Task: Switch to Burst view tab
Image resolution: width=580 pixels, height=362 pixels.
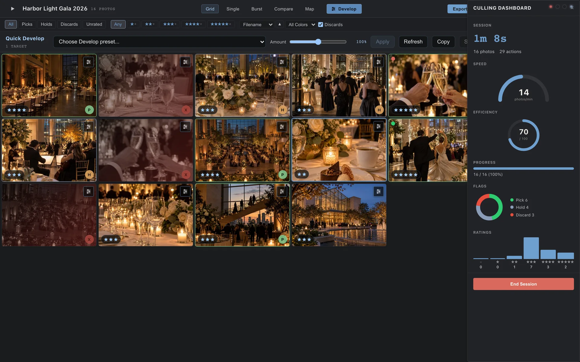Action: 257,9
